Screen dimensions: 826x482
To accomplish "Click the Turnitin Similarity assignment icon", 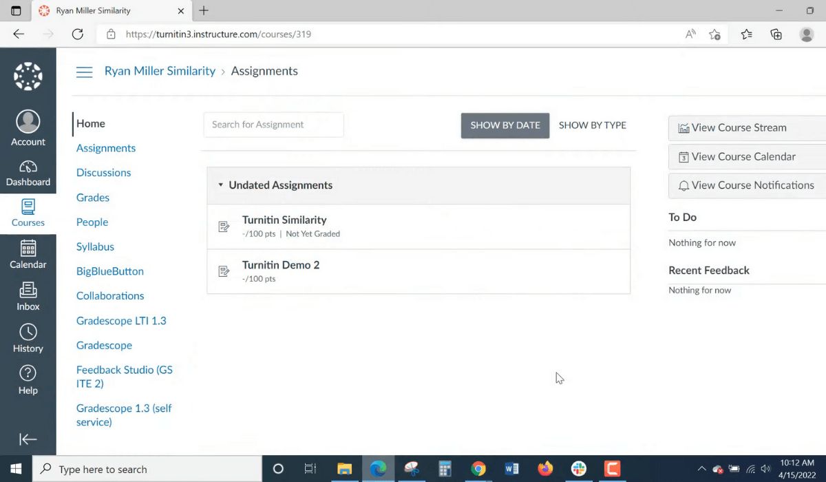I will tap(224, 227).
